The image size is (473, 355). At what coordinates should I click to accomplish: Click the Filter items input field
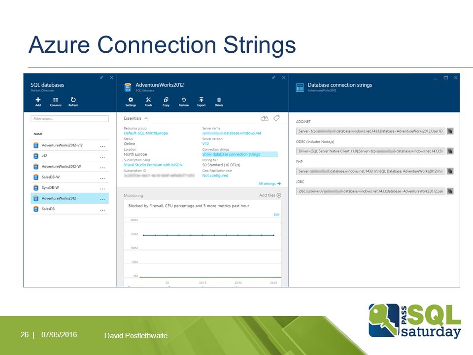[69, 119]
